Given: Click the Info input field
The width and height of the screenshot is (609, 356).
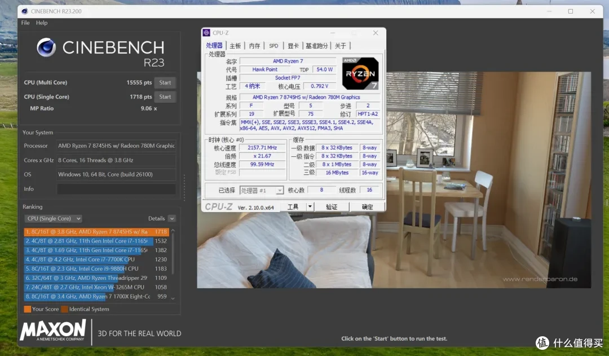Looking at the screenshot, I should click(x=116, y=189).
